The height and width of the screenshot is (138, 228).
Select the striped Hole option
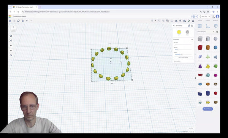click(x=187, y=32)
